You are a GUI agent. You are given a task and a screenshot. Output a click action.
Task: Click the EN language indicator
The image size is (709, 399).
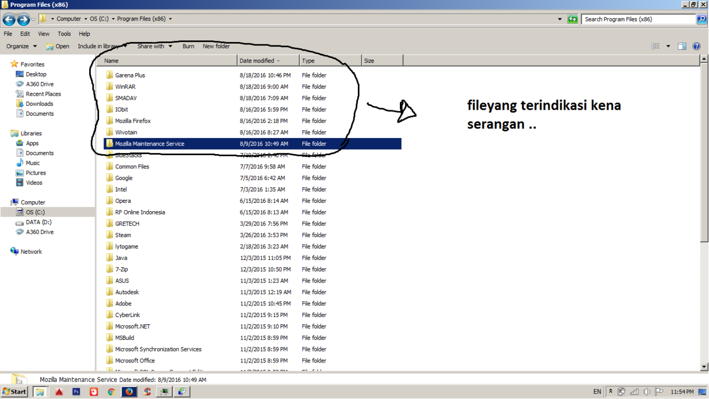tap(597, 392)
